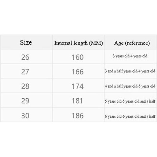Screen dimensions: 157x157
Task: Click the 181 internal length cell
Action: pyautogui.click(x=78, y=100)
